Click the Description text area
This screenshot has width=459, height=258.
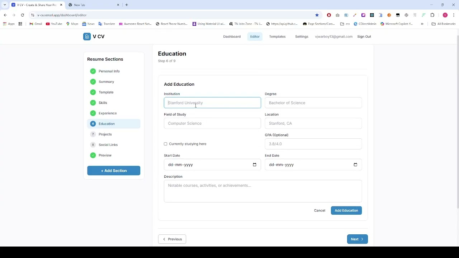(x=263, y=191)
